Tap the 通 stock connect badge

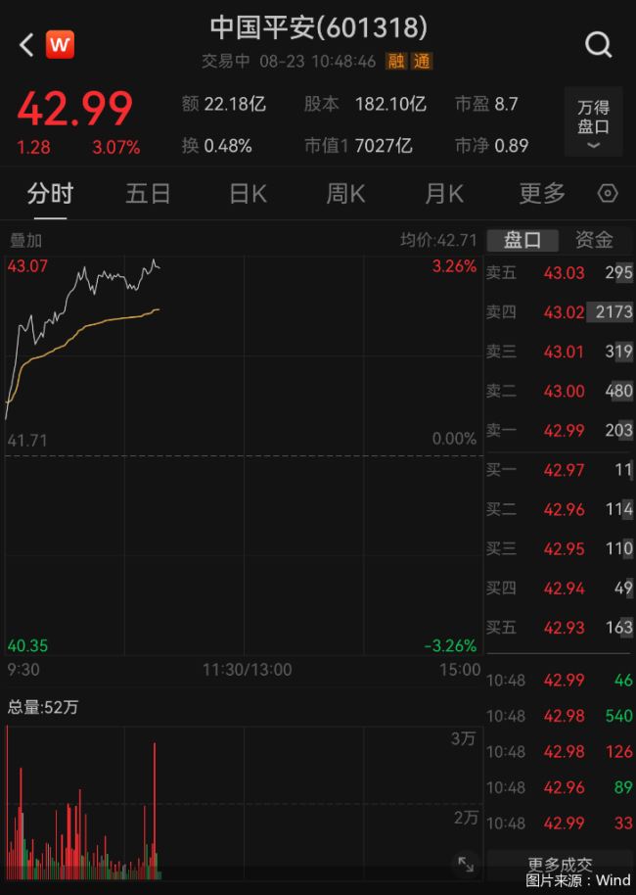pos(422,61)
